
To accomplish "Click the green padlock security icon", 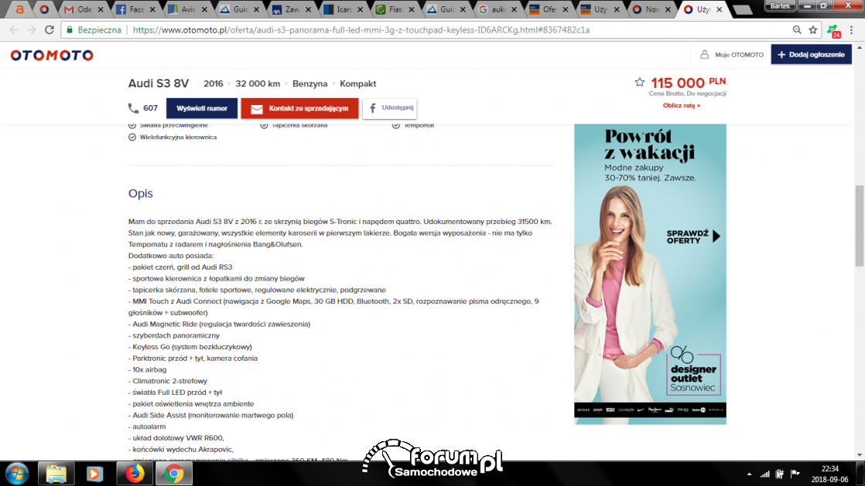I will pyautogui.click(x=70, y=30).
